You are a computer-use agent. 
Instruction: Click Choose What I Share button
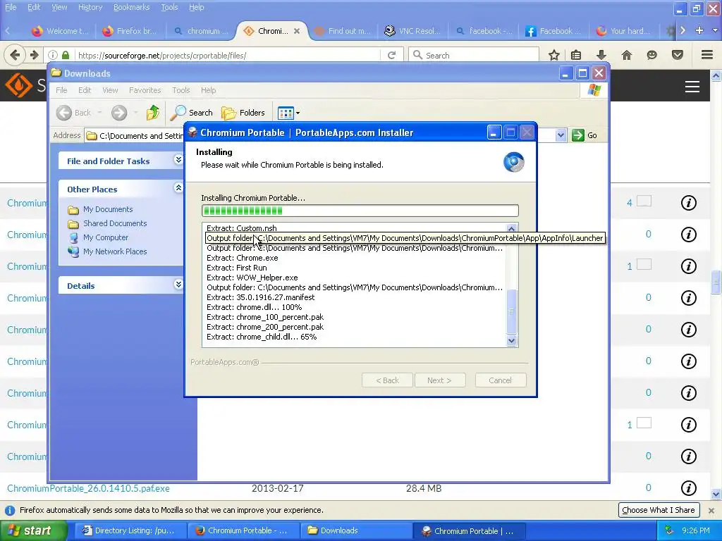[659, 510]
